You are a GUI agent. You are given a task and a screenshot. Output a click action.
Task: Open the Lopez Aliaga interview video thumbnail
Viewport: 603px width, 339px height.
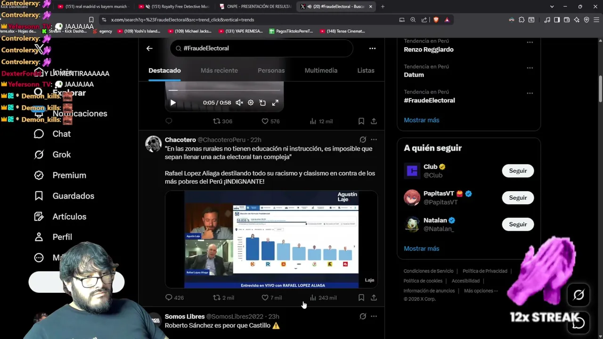pos(271,239)
